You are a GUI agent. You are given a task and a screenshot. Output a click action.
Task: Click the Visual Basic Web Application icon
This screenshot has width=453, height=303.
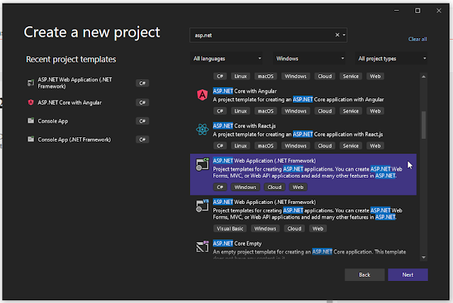201,205
